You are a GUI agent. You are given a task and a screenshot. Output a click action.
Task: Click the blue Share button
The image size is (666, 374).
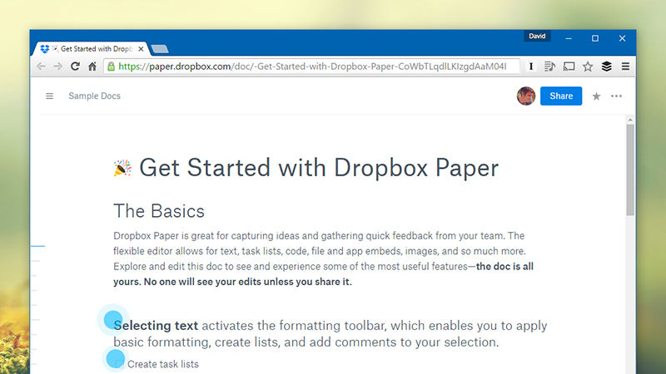(561, 96)
